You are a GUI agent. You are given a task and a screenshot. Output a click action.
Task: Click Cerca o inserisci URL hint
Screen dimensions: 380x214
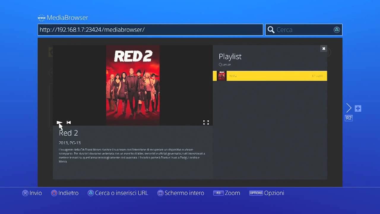118,193
